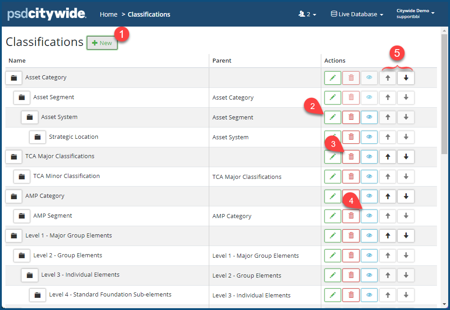The height and width of the screenshot is (310, 450).
Task: Edit the AMP Category classification
Action: pyautogui.click(x=333, y=196)
